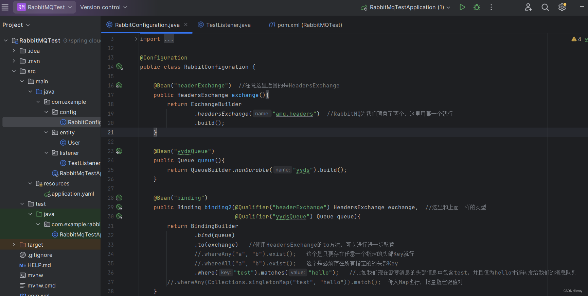Open warnings indicator showing 4 problems
The width and height of the screenshot is (588, 296).
(x=576, y=39)
